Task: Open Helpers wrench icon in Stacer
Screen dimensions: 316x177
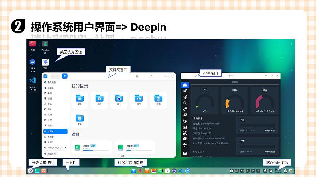Action: pos(185,132)
